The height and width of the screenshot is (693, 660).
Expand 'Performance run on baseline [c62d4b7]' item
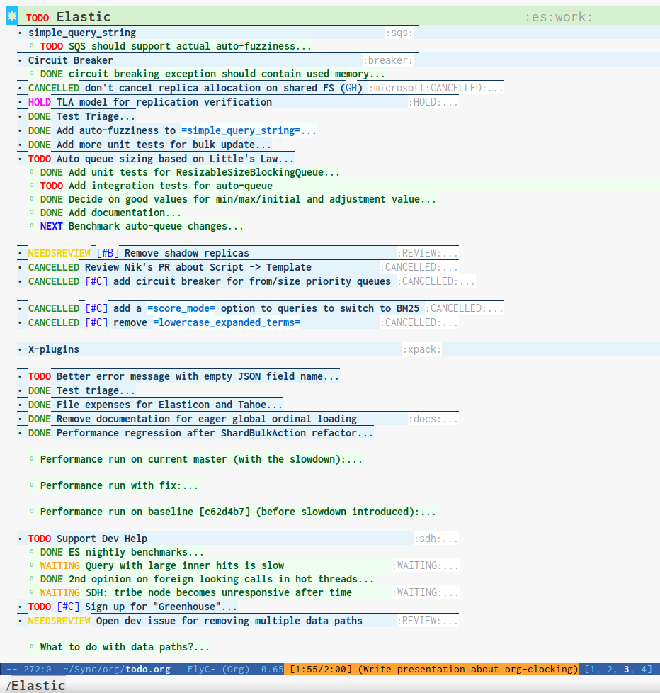(x=238, y=512)
